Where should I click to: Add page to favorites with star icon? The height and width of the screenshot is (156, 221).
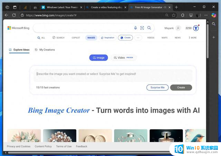click(x=173, y=15)
